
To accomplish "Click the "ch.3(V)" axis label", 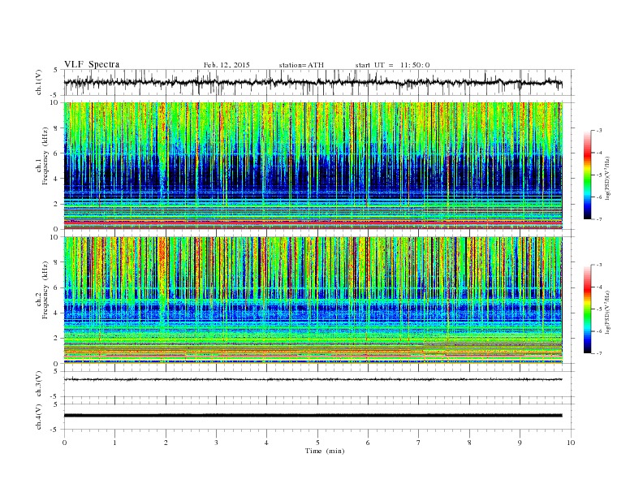I will [x=39, y=384].
